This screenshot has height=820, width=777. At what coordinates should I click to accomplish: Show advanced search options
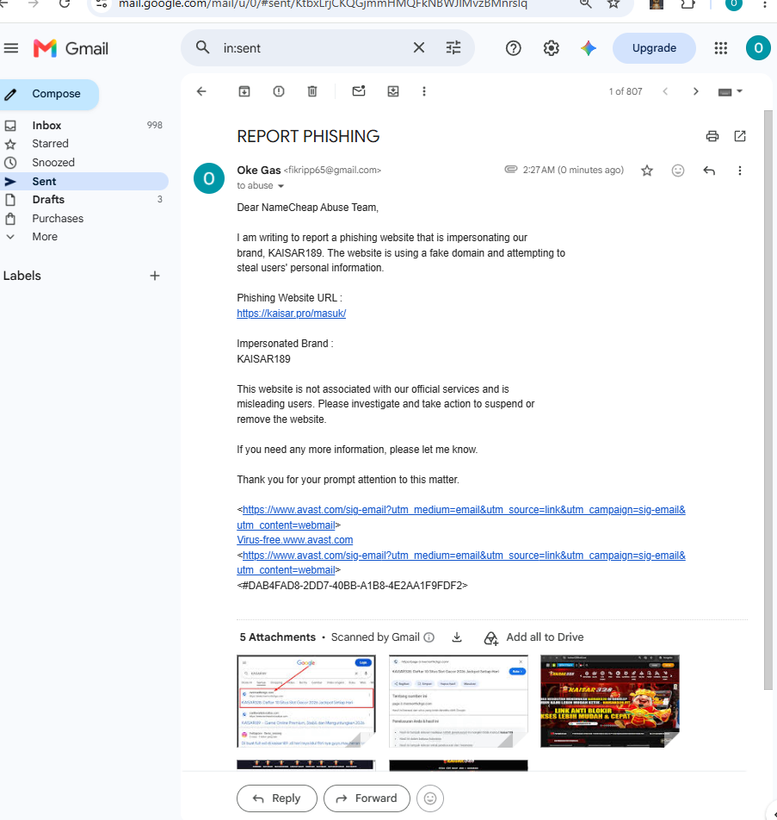[x=453, y=48]
